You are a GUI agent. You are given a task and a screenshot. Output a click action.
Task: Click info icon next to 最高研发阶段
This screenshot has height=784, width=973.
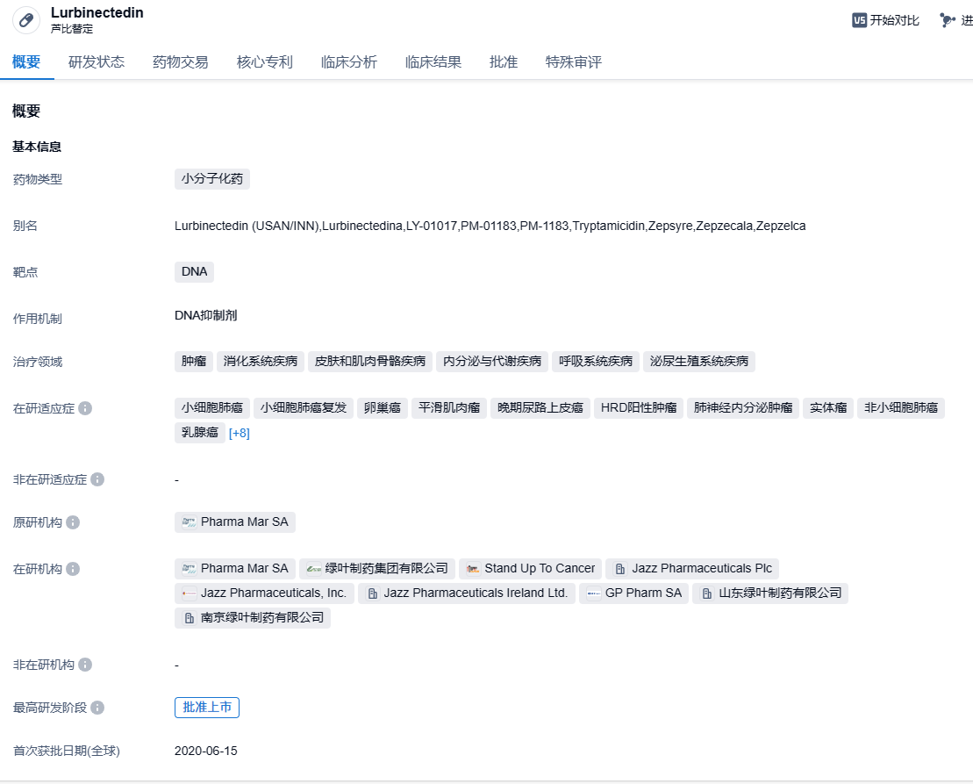click(x=97, y=708)
